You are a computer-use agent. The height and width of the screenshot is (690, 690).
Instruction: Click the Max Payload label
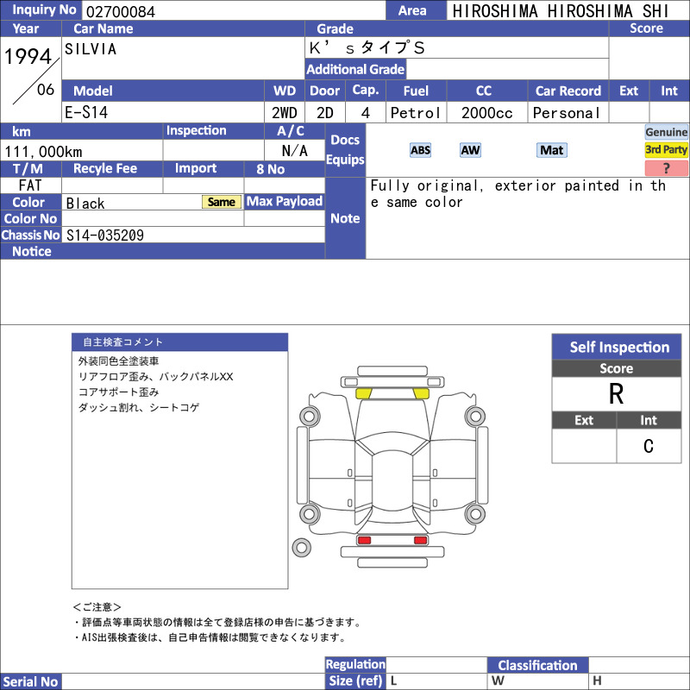pyautogui.click(x=285, y=201)
